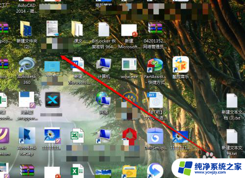Open the yellow paw badge icon next to 网络
The height and width of the screenshot is (178, 245).
tap(129, 99)
